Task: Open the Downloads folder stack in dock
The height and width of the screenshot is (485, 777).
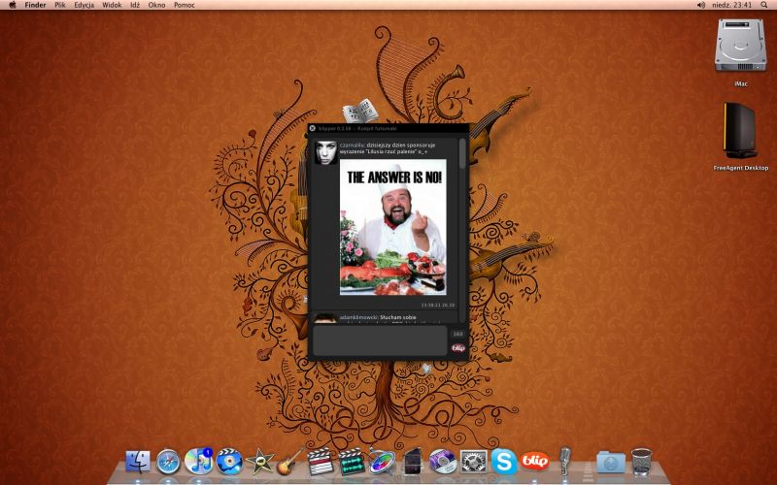Action: 611,462
